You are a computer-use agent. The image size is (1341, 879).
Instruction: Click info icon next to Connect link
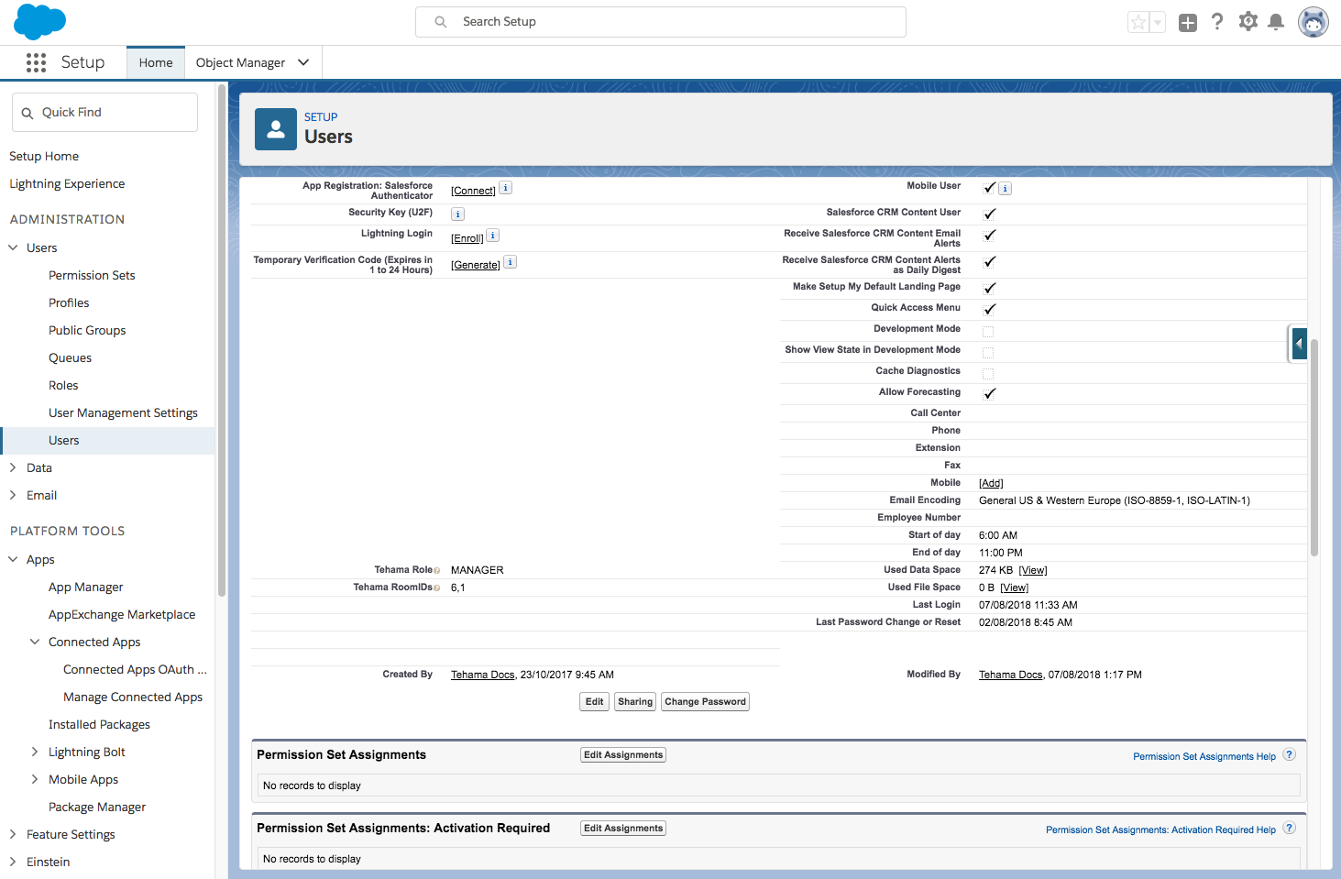click(506, 188)
